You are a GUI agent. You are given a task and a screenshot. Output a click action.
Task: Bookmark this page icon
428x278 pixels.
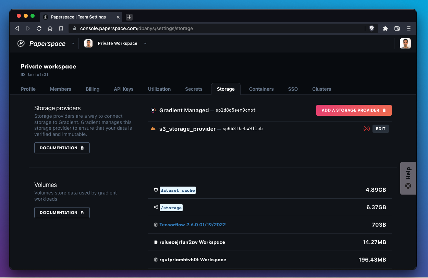pos(61,28)
